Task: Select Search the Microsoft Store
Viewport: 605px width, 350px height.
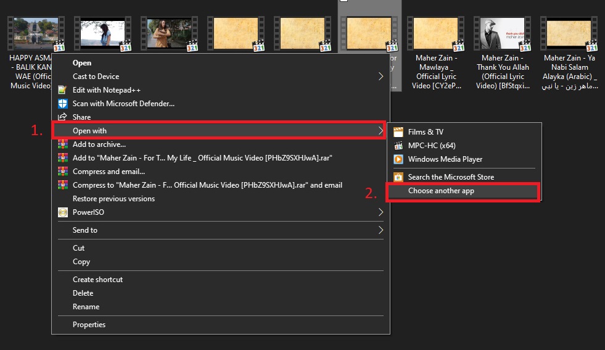Action: pos(464,177)
